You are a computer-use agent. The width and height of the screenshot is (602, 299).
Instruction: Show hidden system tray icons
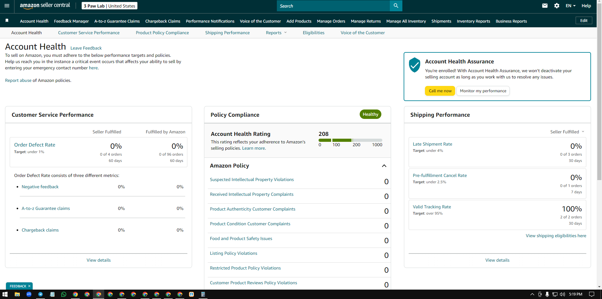click(532, 294)
